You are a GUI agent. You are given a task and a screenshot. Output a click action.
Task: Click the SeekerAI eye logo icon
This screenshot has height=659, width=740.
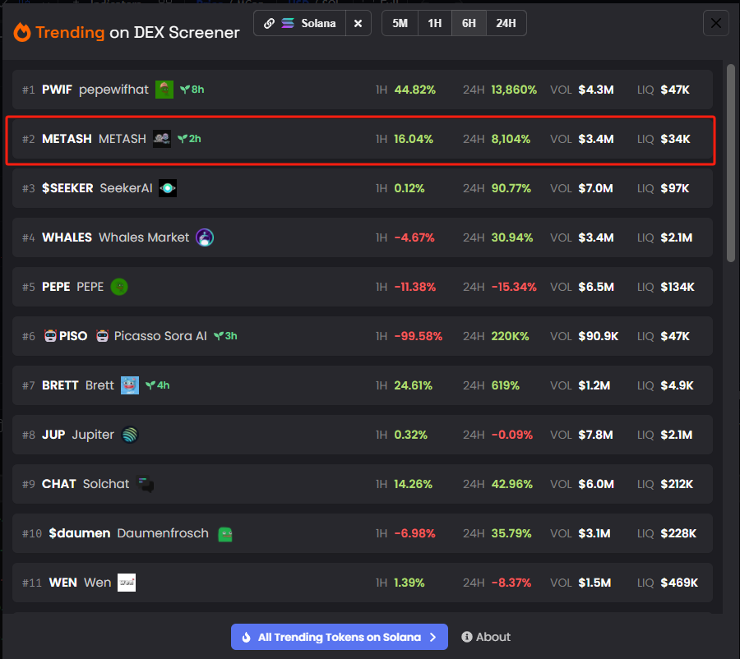tap(168, 188)
